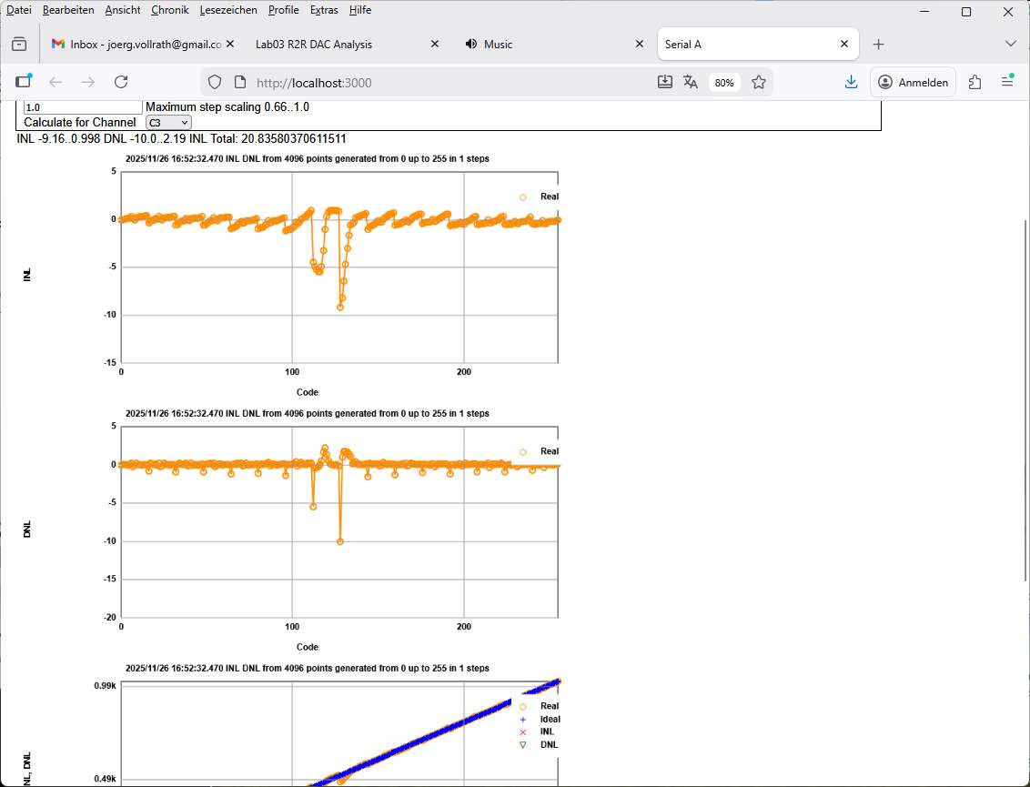Expand the list all tabs chevron
This screenshot has width=1030, height=787.
(x=1010, y=44)
